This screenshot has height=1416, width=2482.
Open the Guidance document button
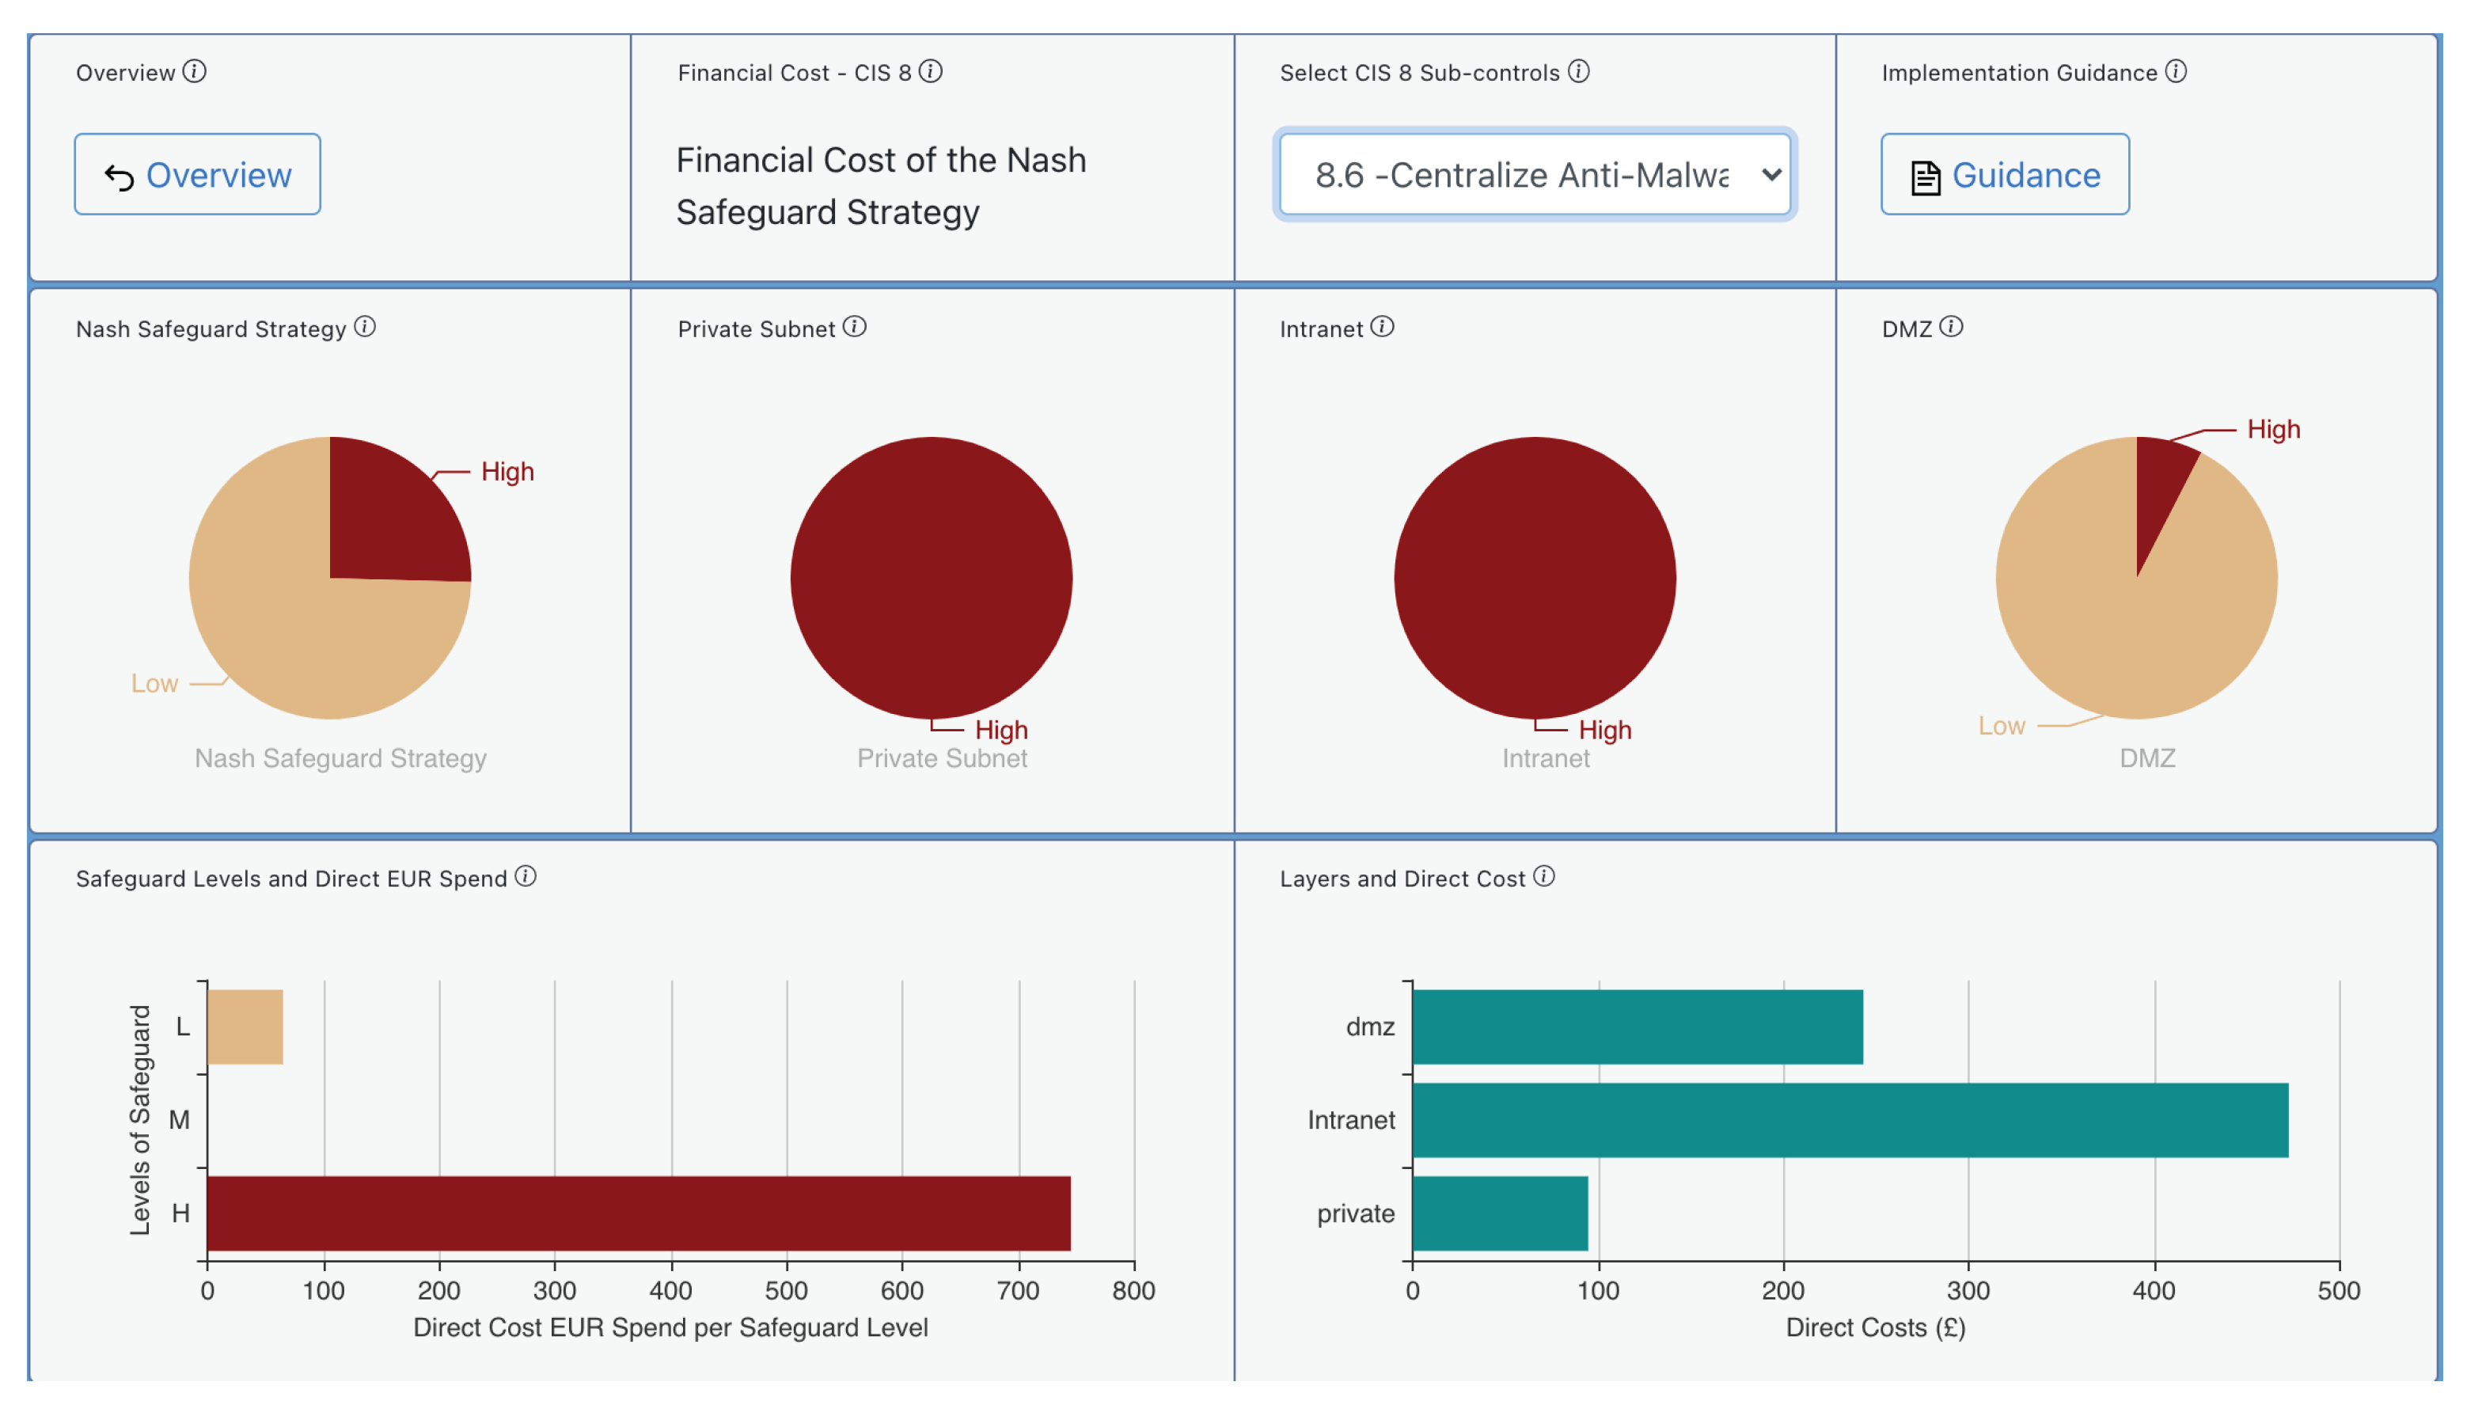click(x=2004, y=175)
